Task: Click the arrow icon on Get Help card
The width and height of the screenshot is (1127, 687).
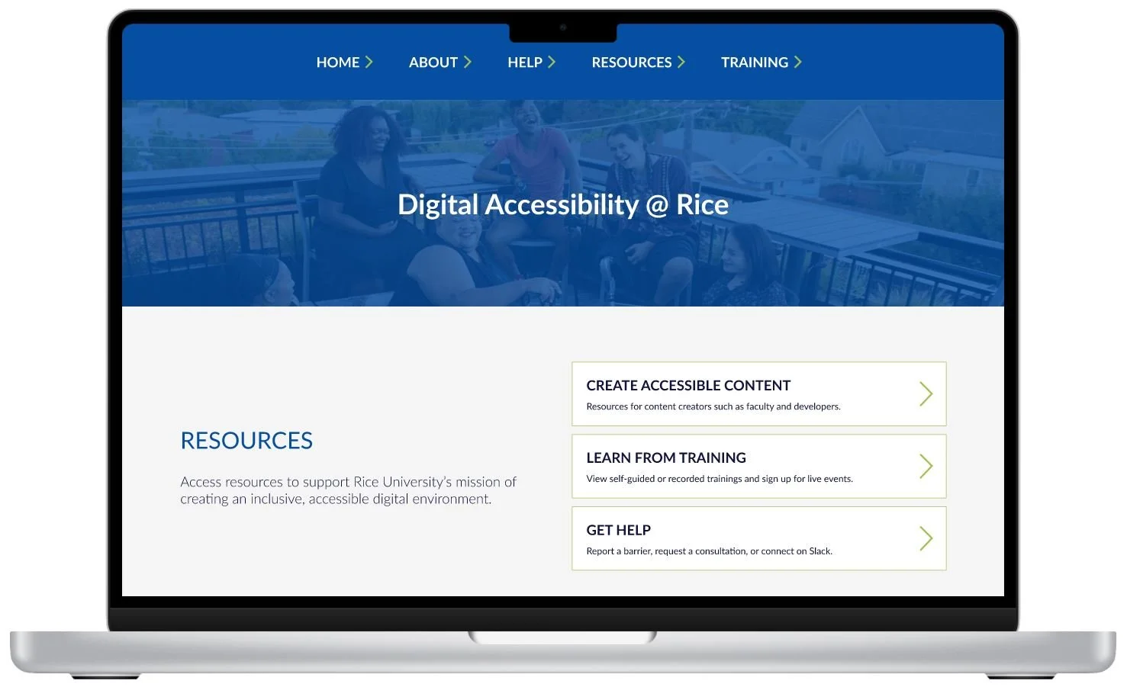Action: click(x=926, y=538)
